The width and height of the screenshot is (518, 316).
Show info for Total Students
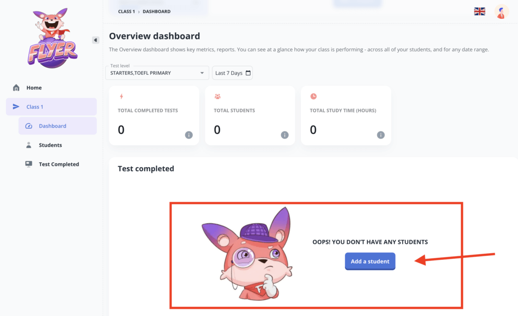(x=285, y=135)
